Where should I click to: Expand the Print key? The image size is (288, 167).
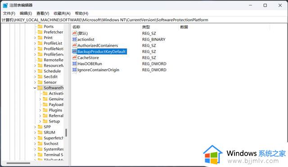click(x=35, y=38)
